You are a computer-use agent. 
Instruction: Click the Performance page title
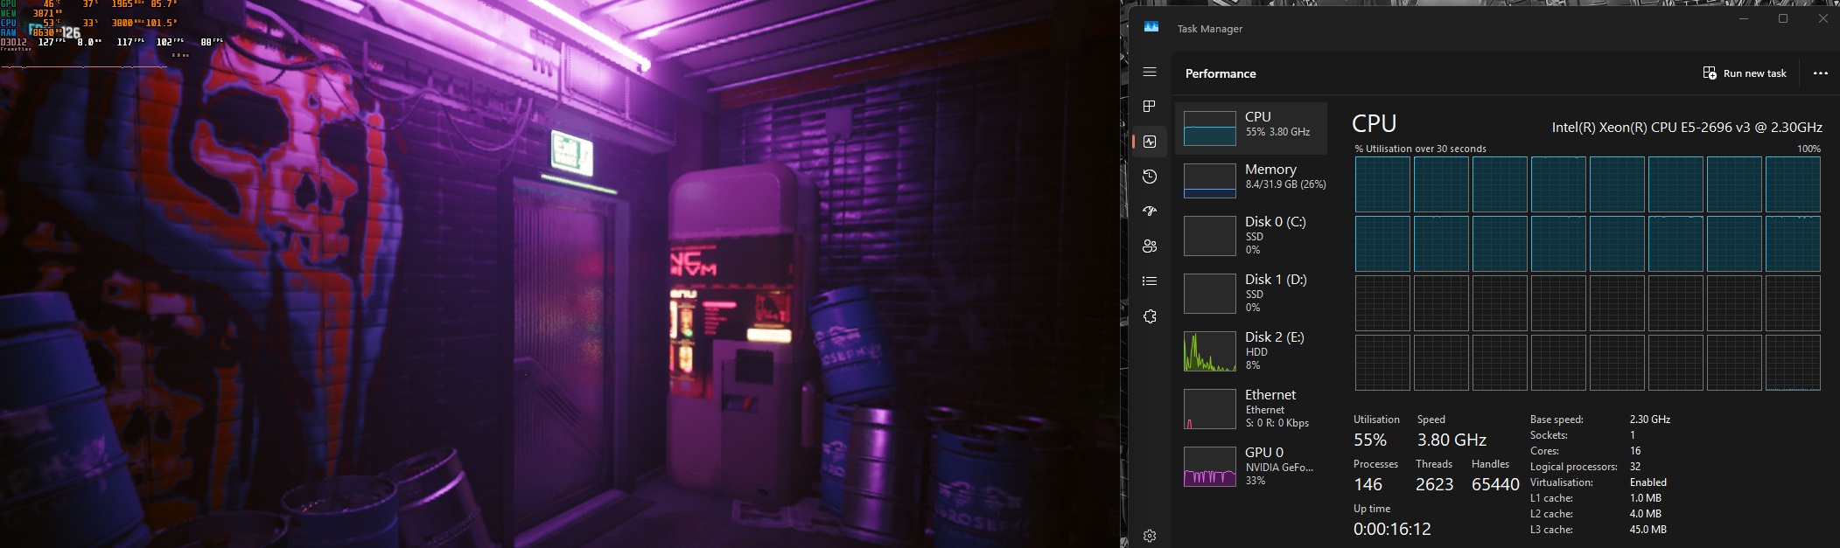tap(1221, 73)
